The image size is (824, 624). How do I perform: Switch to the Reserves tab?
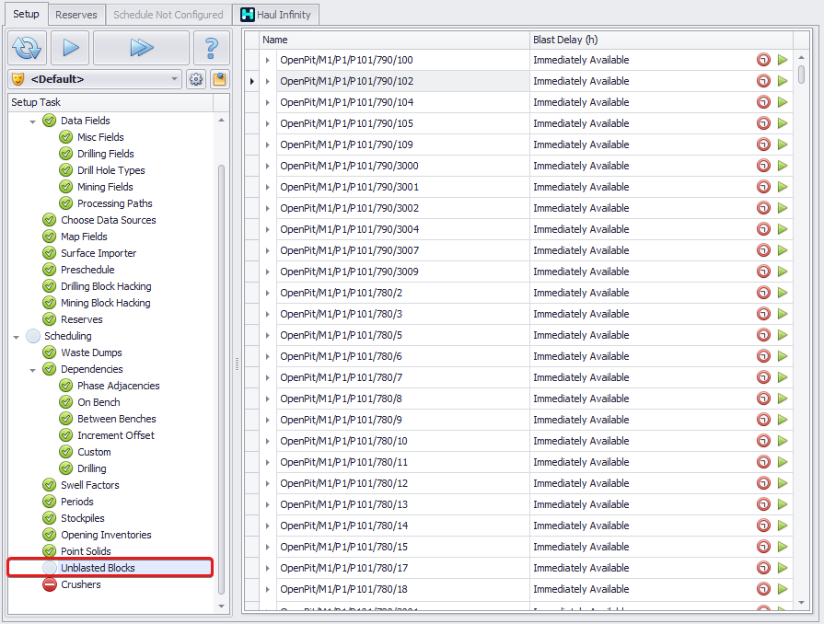tap(76, 15)
